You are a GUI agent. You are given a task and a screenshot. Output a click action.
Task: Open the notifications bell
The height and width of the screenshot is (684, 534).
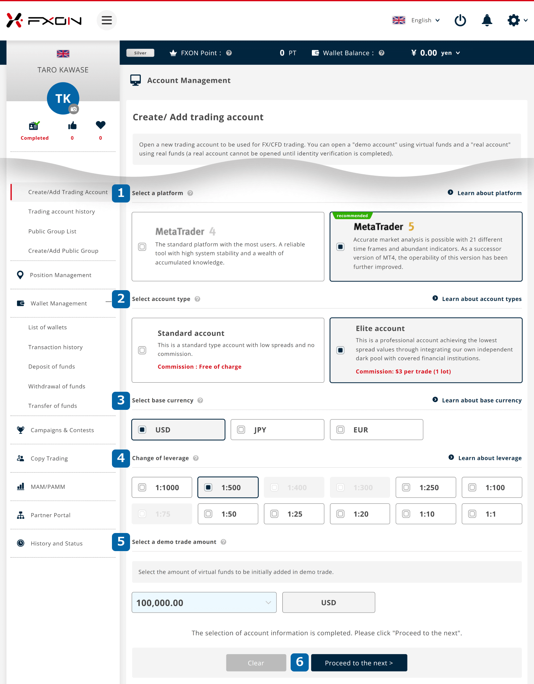point(487,20)
